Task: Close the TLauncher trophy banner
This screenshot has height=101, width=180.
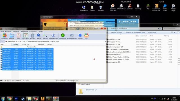Action: 64,24
